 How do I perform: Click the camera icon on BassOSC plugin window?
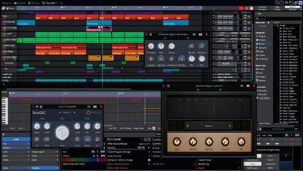[x=95, y=107]
